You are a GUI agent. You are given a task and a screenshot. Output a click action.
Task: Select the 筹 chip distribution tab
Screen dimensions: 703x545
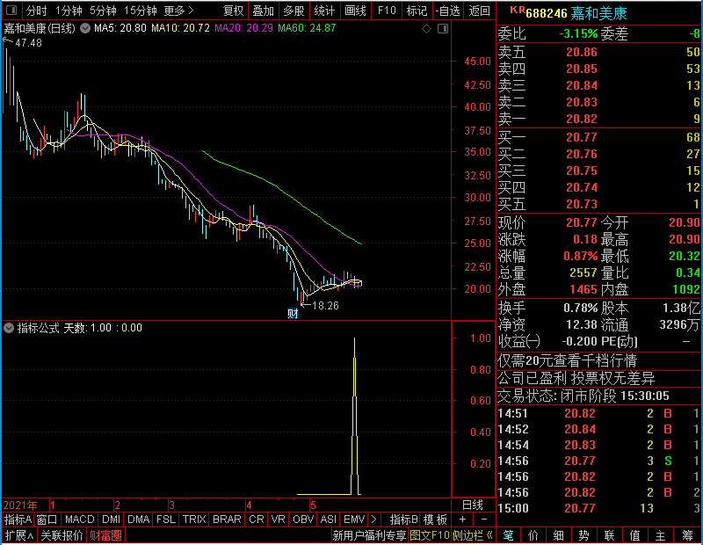(x=688, y=535)
